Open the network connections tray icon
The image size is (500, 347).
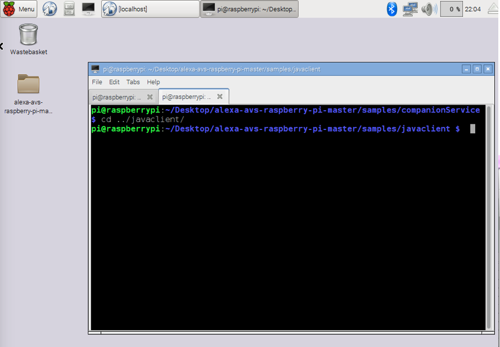(410, 9)
